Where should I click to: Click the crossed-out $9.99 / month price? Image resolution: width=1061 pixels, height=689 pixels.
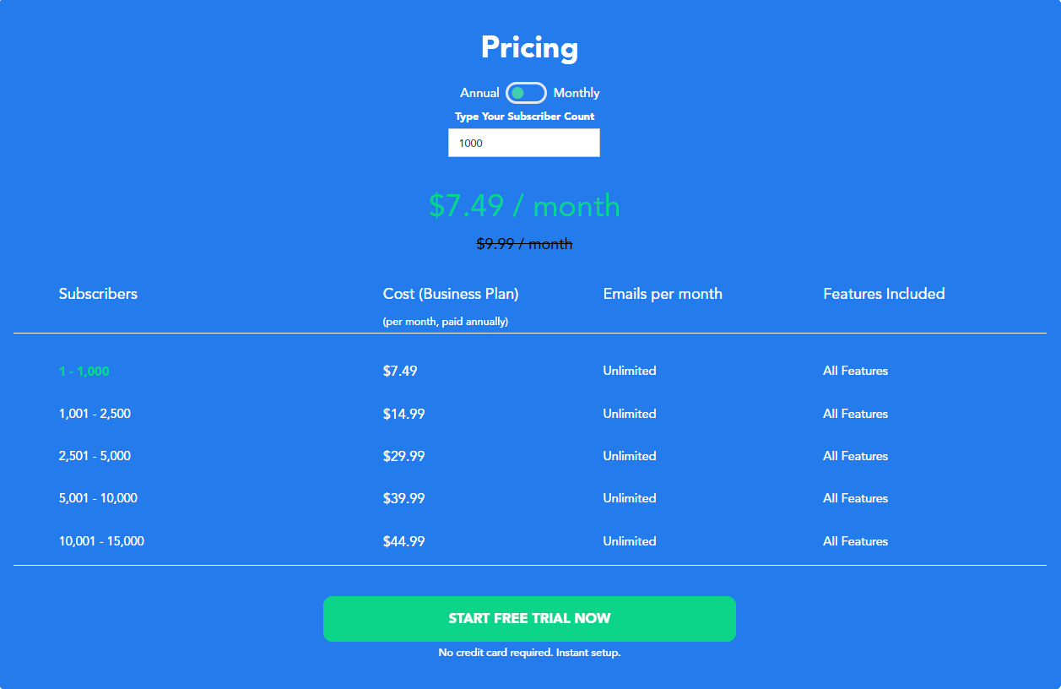tap(524, 244)
